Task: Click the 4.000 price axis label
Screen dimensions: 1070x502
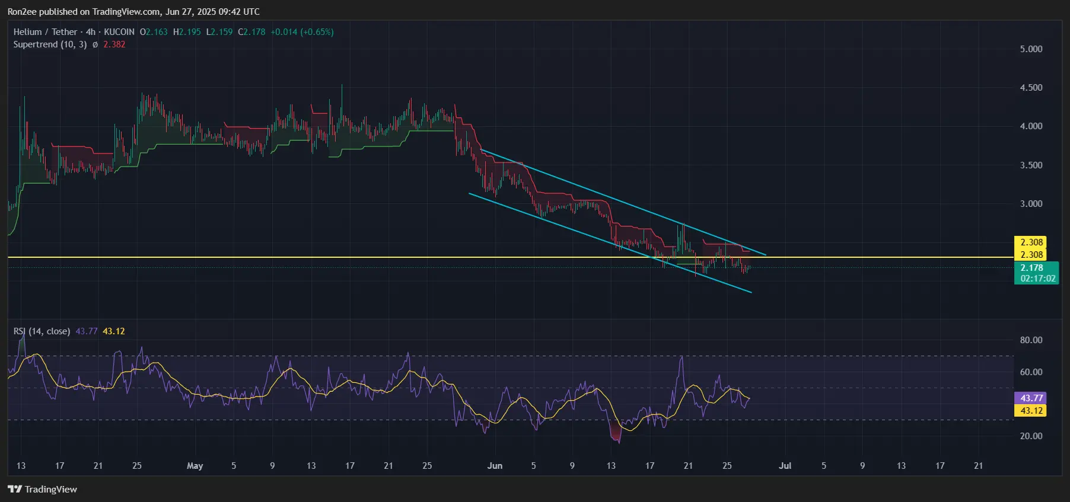Action: tap(1031, 126)
